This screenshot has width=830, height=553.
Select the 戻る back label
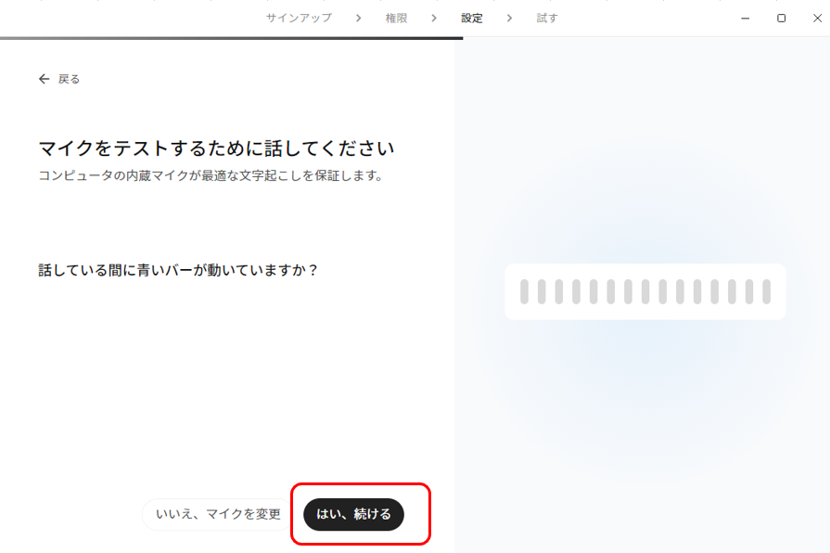pos(69,79)
